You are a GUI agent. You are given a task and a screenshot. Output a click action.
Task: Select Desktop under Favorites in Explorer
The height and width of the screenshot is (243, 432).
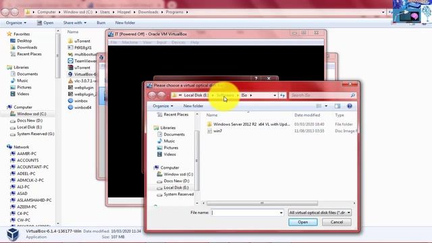[21, 40]
